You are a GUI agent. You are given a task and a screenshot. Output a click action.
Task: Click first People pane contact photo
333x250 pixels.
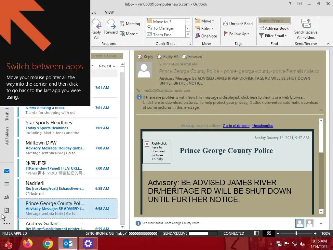point(300,223)
